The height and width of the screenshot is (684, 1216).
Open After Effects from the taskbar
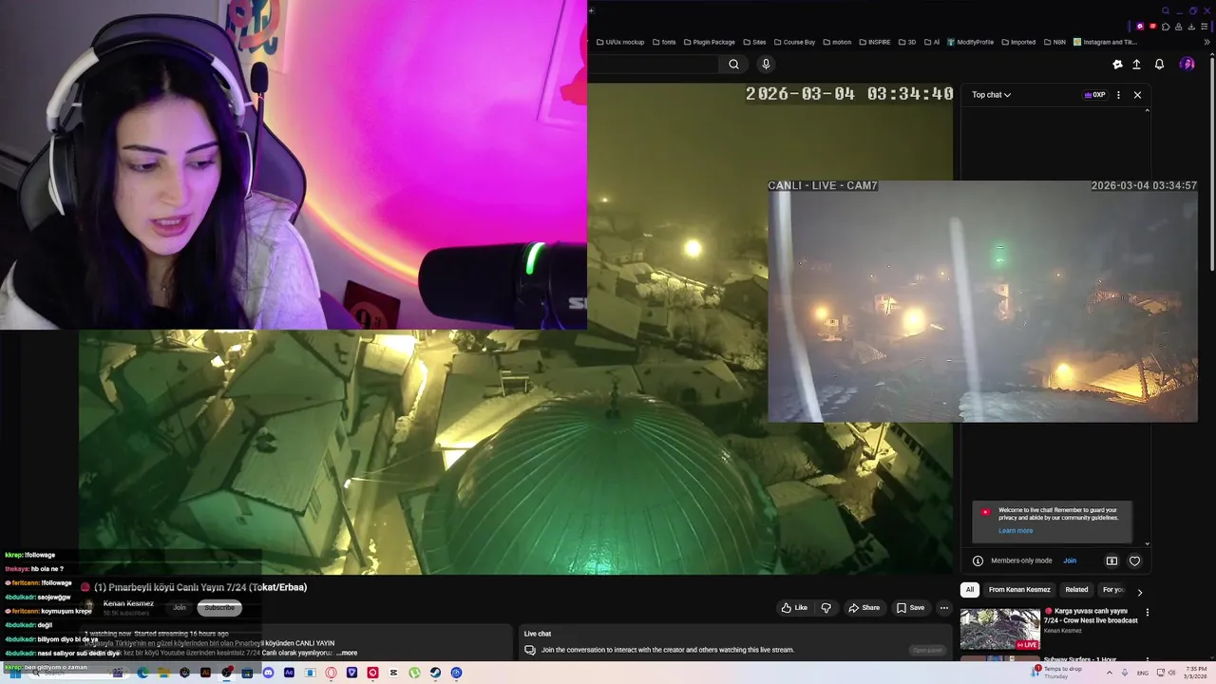click(x=289, y=673)
